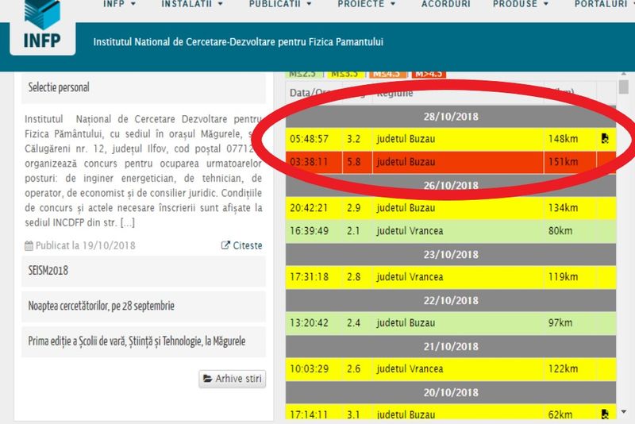Click the INFP logo in the header
The width and height of the screenshot is (635, 424).
tap(42, 26)
